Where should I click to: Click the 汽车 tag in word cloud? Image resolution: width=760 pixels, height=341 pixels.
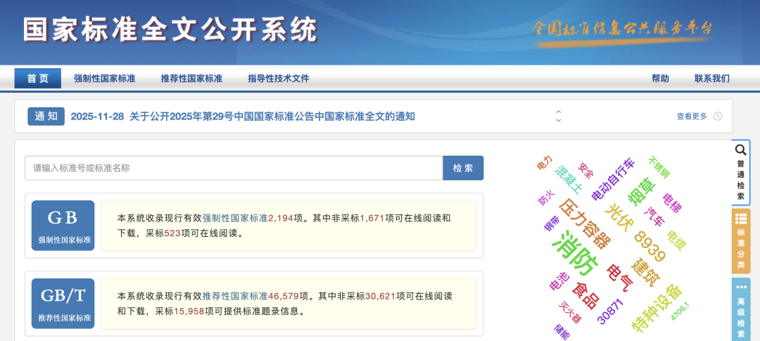(x=654, y=217)
